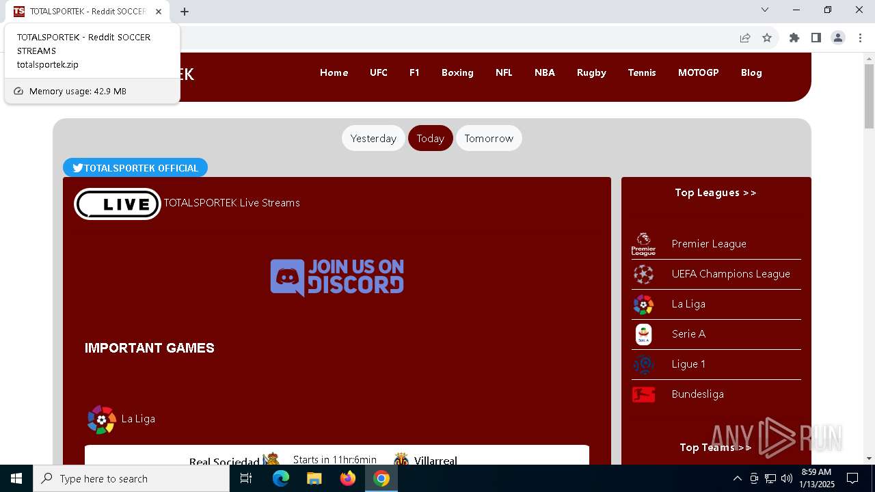The height and width of the screenshot is (492, 875).
Task: Open the notification center icon
Action: pyautogui.click(x=852, y=478)
